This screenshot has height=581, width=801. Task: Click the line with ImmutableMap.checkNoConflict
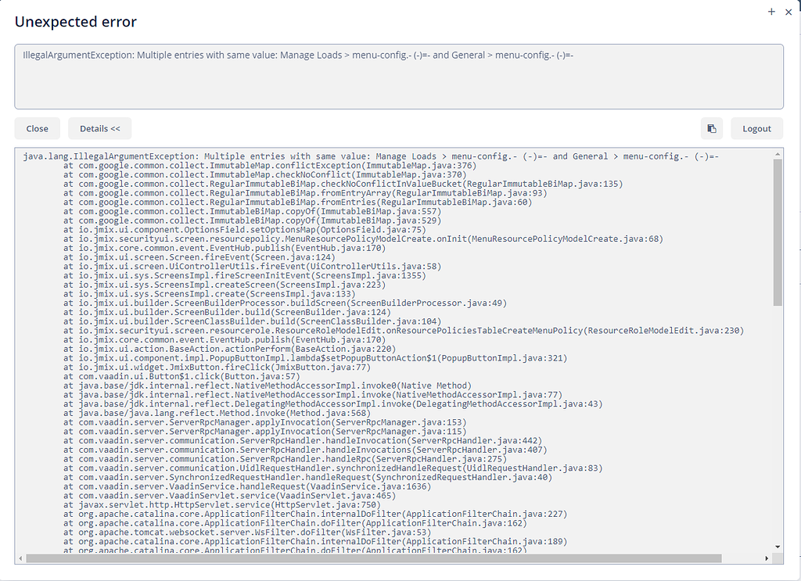point(264,174)
